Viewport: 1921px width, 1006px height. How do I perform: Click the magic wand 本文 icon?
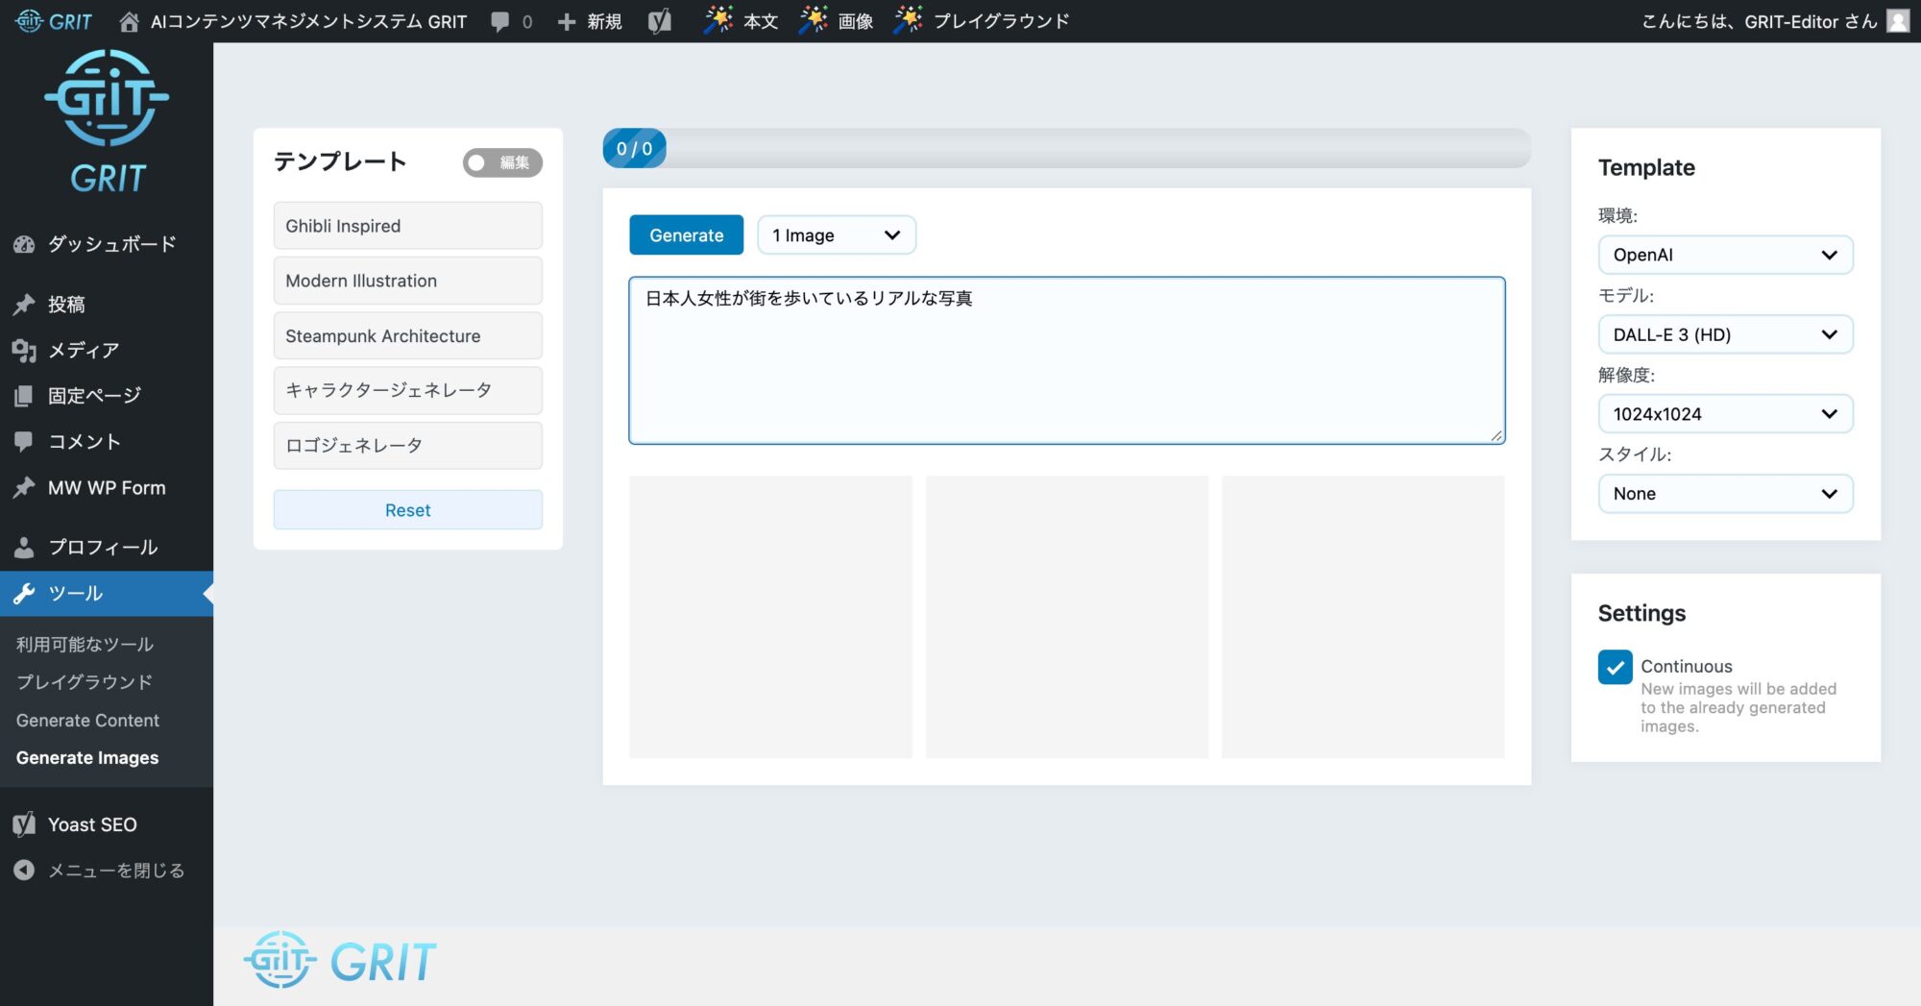point(718,20)
